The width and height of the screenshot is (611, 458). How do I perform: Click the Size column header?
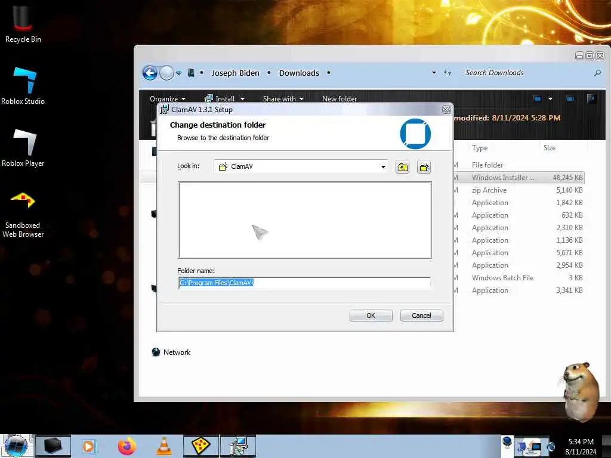click(550, 148)
